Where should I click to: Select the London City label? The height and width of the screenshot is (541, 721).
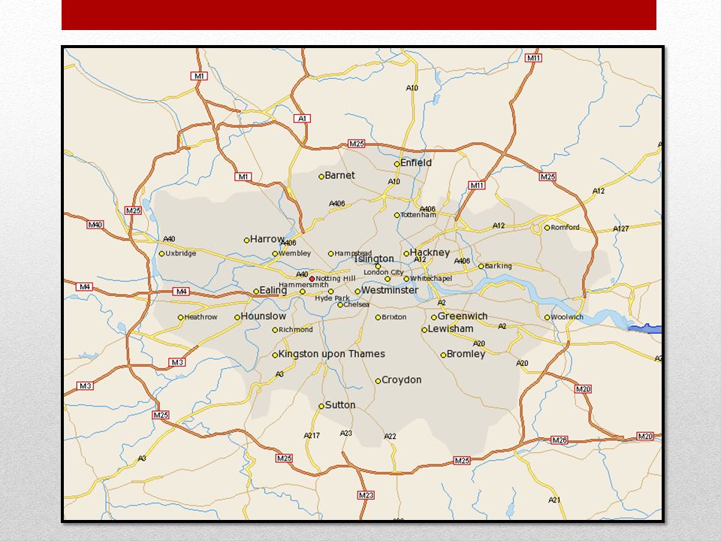[384, 272]
